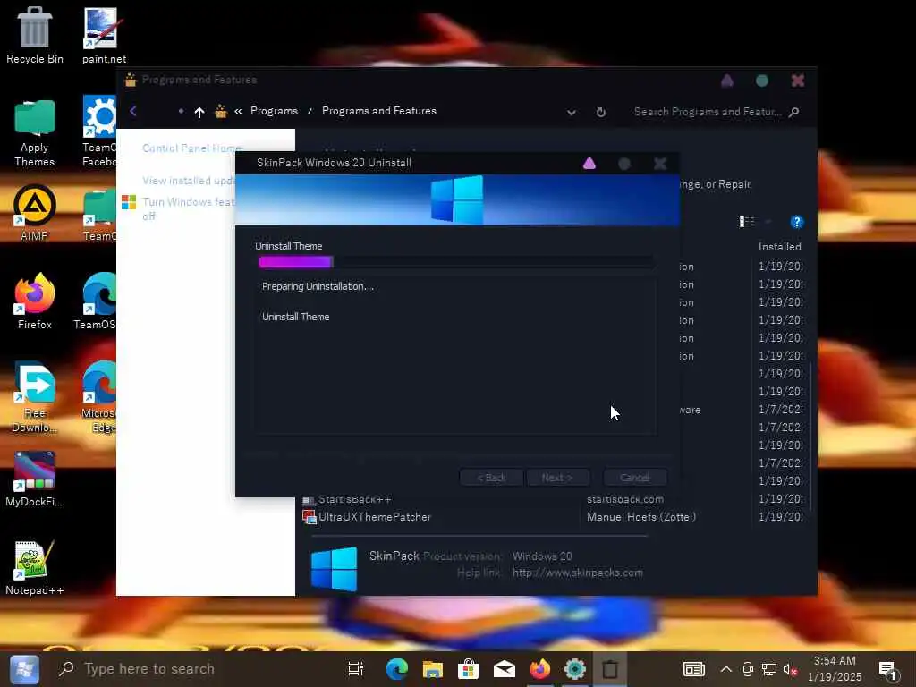Open the Apply Themes folder
Image resolution: width=916 pixels, height=687 pixels.
[x=35, y=133]
